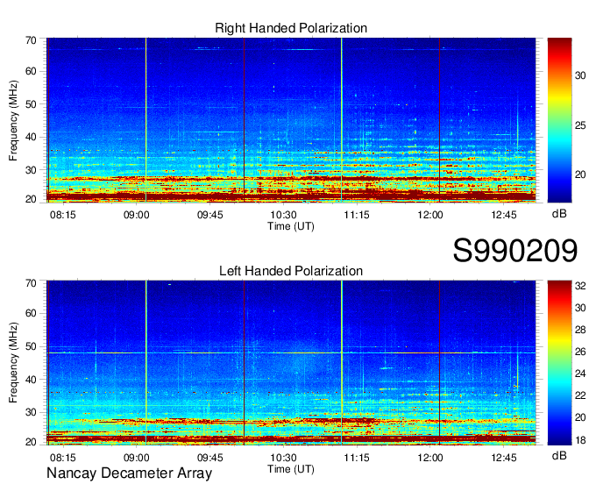Click the 32 tick on the left-handed color bar

pos(580,286)
